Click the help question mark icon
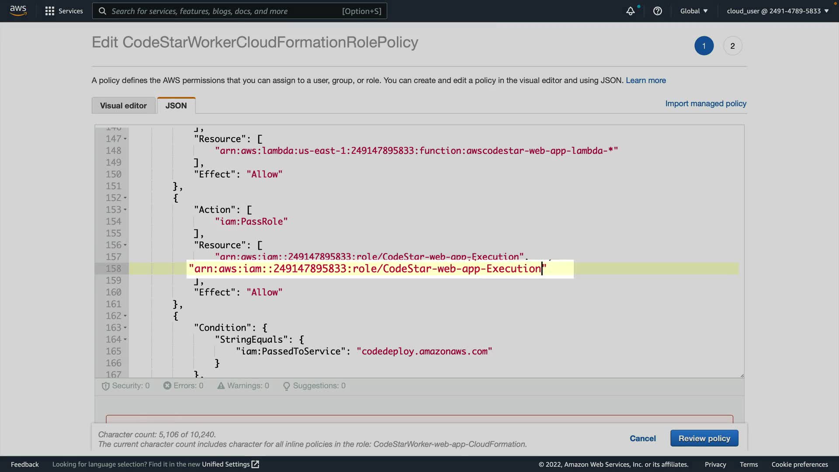This screenshot has width=839, height=472. coord(657,11)
